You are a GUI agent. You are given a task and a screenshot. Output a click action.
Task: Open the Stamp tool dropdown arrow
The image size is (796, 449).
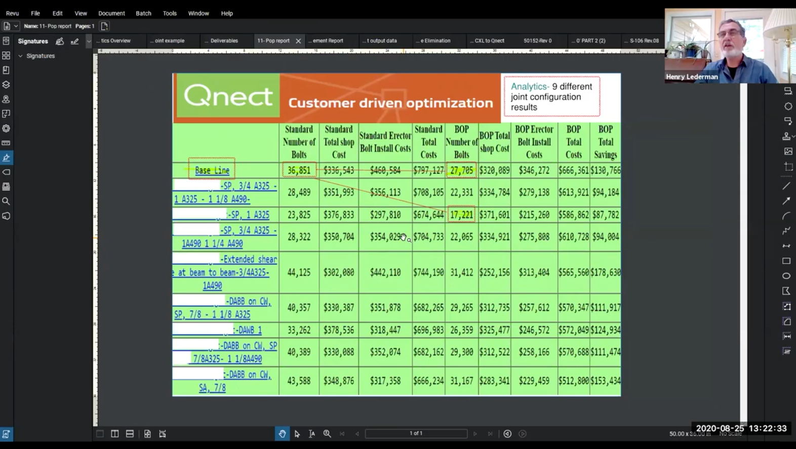click(x=793, y=136)
